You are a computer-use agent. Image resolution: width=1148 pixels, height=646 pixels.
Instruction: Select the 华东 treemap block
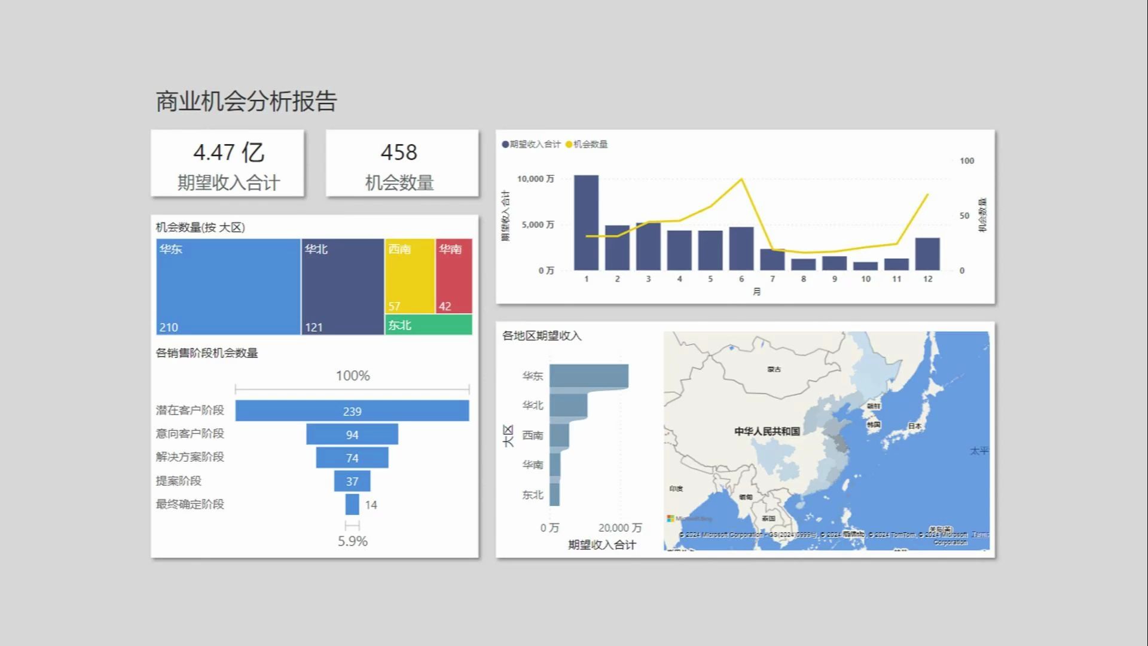228,287
